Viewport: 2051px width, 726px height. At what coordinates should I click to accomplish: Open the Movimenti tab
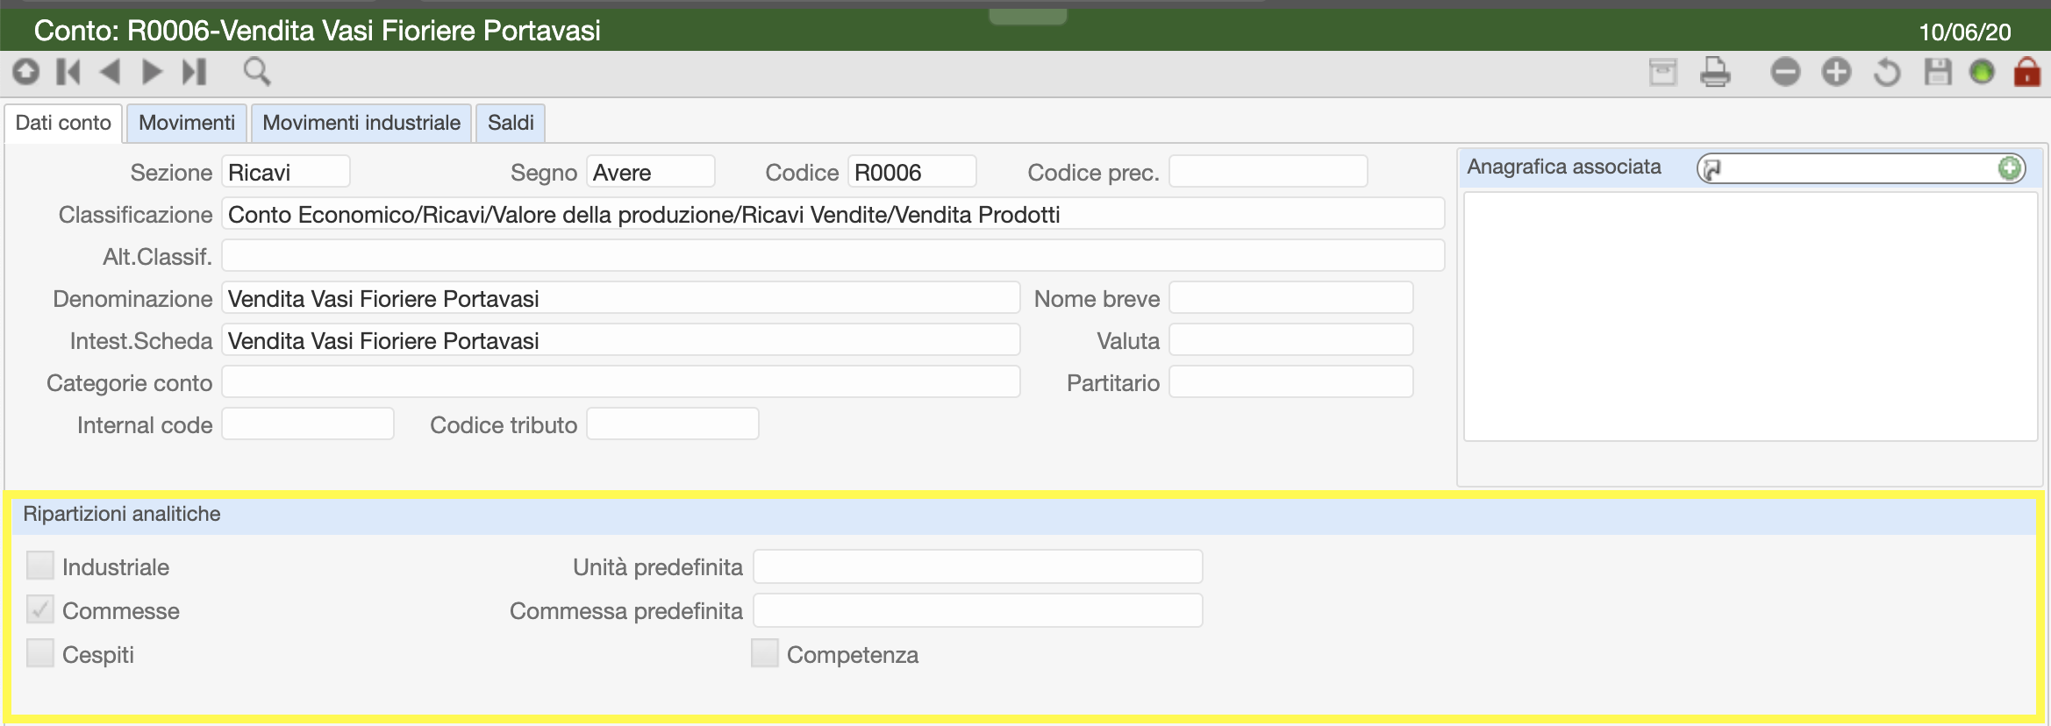coord(187,123)
